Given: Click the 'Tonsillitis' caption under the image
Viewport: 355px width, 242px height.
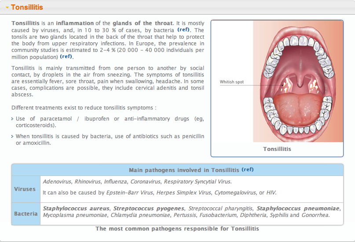Looking at the screenshot, I should tap(277, 149).
